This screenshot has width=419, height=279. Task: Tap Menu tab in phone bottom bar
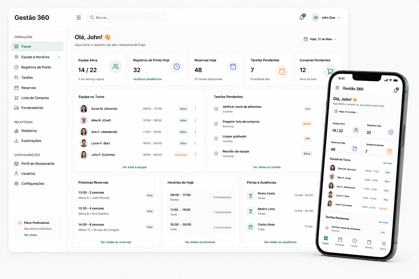pos(383,245)
